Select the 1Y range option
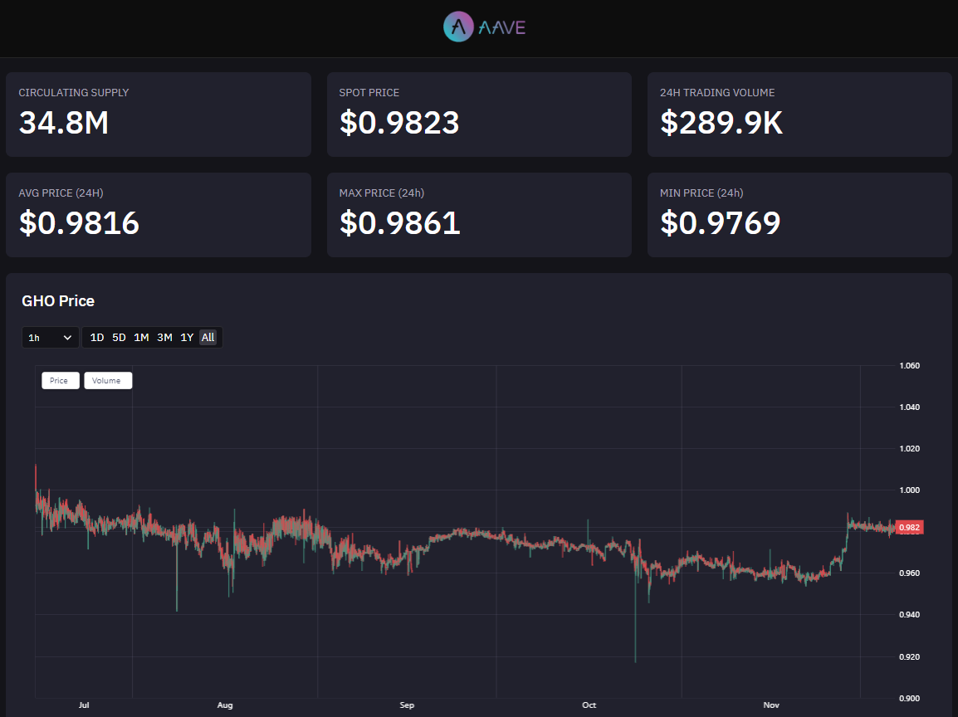This screenshot has height=717, width=958. [187, 338]
